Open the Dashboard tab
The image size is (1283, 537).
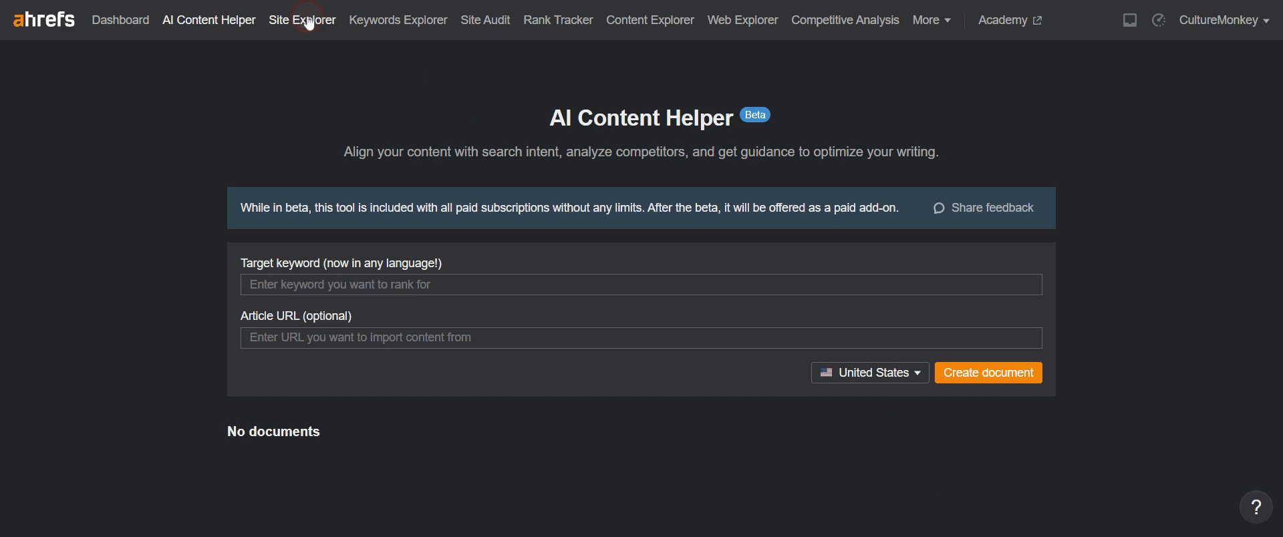click(120, 20)
